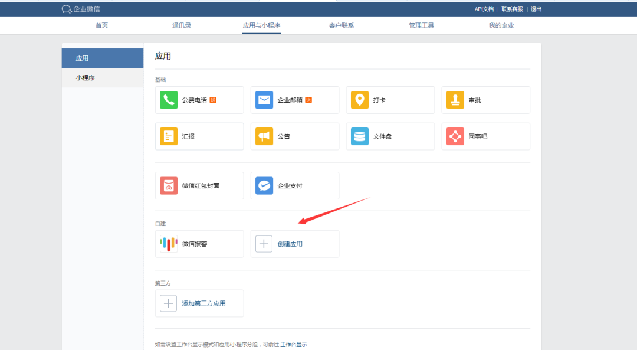Open the 汇报 report icon

point(169,136)
